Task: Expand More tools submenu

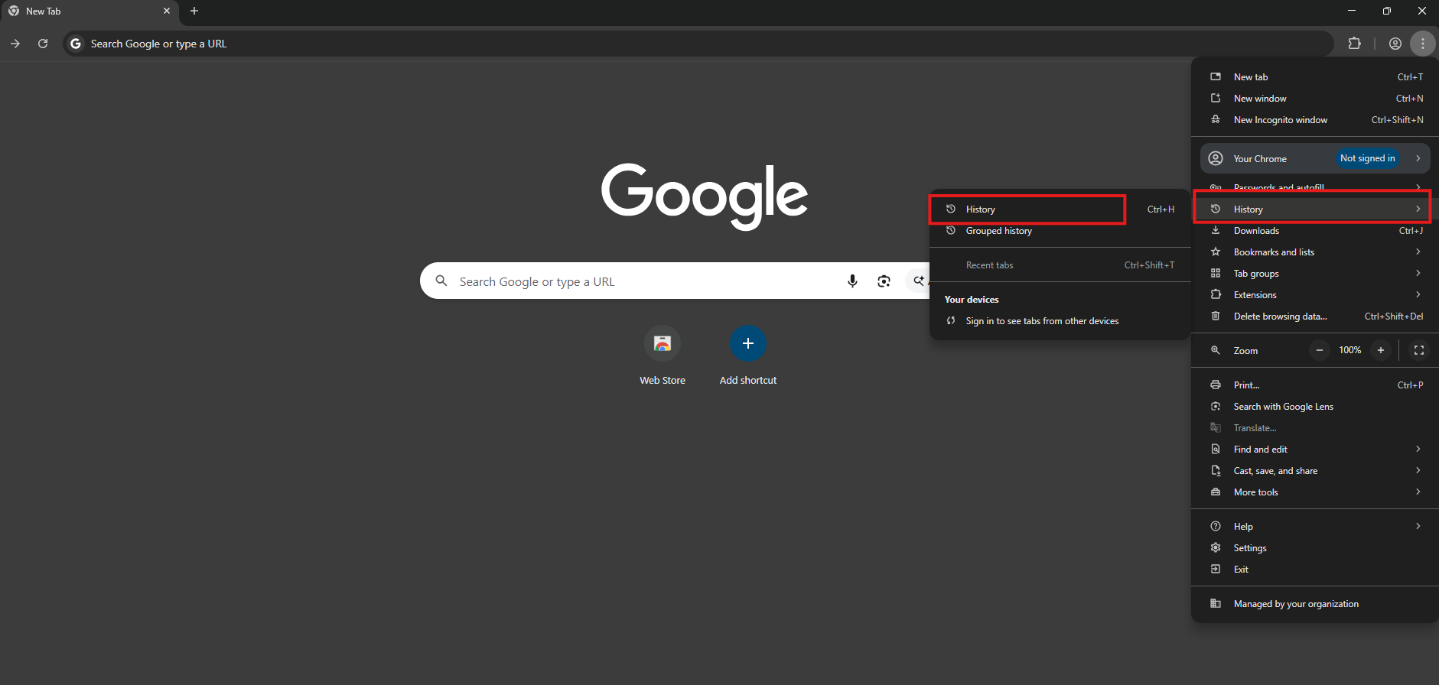Action: [x=1315, y=492]
